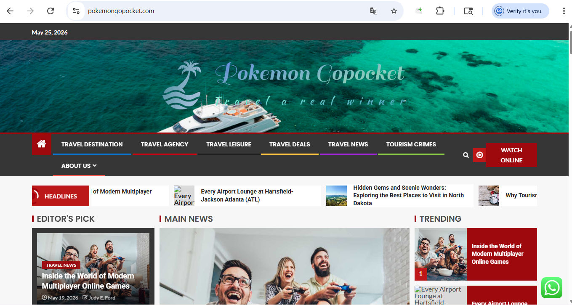Viewport: 572px width, 305px height.
Task: Bookmark this page with the star icon
Action: pos(394,11)
